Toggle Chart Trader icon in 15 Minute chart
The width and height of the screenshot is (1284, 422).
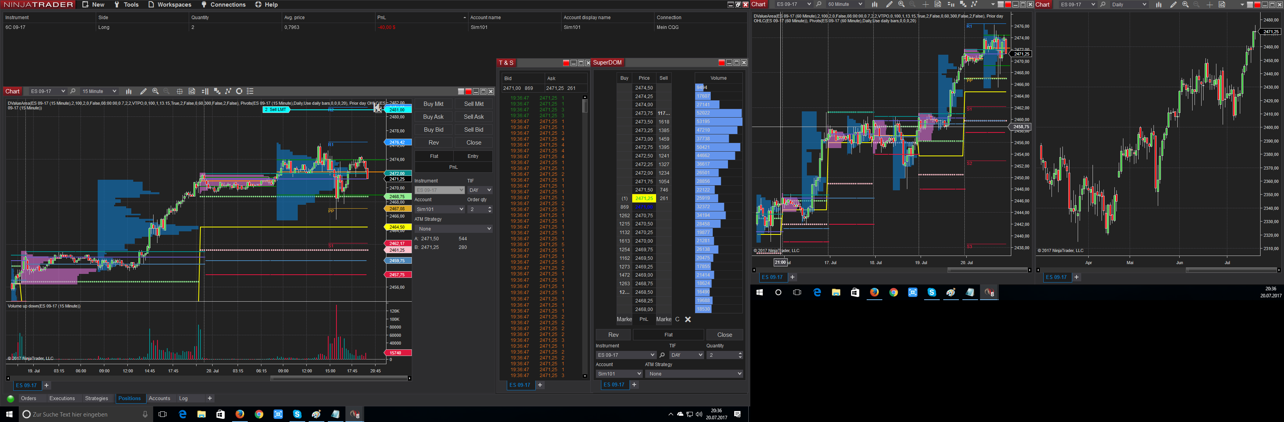click(x=205, y=91)
